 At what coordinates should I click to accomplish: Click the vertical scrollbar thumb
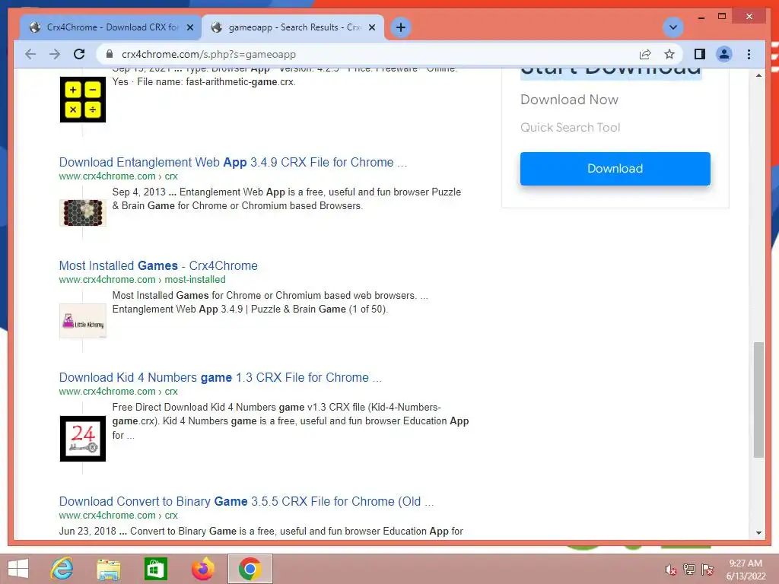(758, 400)
